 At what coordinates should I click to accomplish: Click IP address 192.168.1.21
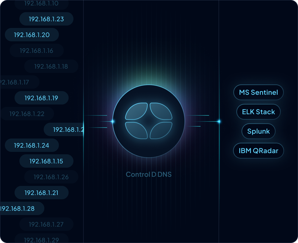tap(42, 193)
